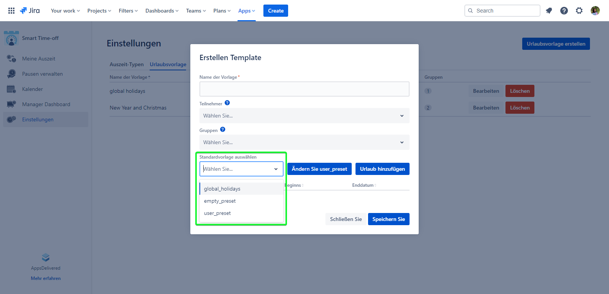Open the help question mark icon in the top bar
609x294 pixels.
point(564,11)
